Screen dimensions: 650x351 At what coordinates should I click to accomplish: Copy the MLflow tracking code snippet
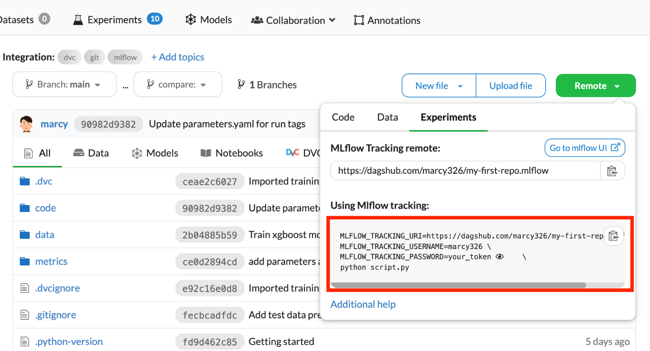[x=613, y=236]
